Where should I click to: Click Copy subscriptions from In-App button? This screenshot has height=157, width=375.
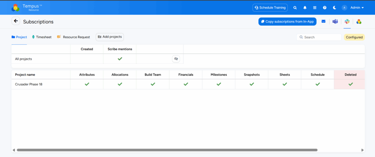[x=287, y=22]
